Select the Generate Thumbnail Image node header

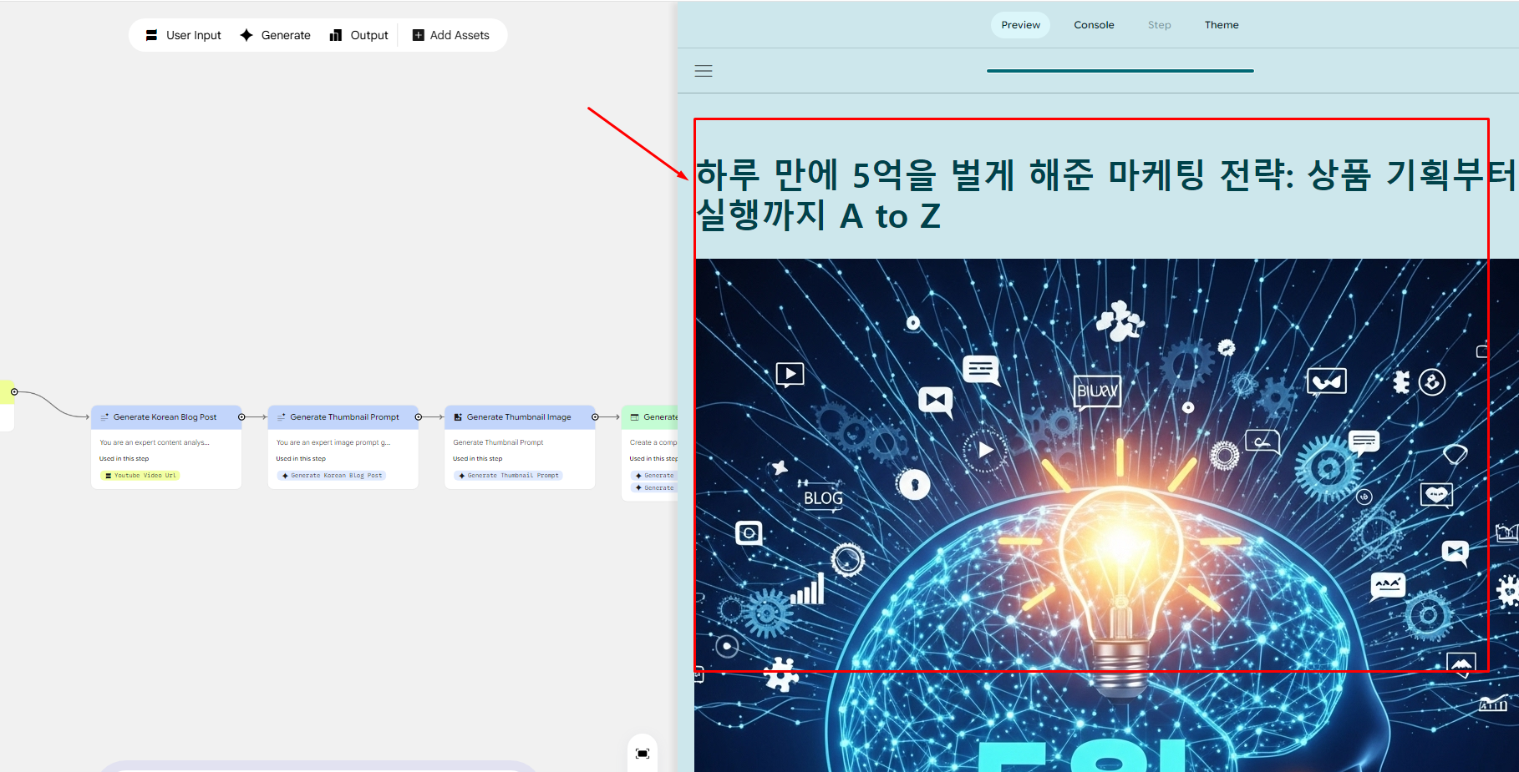tap(520, 417)
